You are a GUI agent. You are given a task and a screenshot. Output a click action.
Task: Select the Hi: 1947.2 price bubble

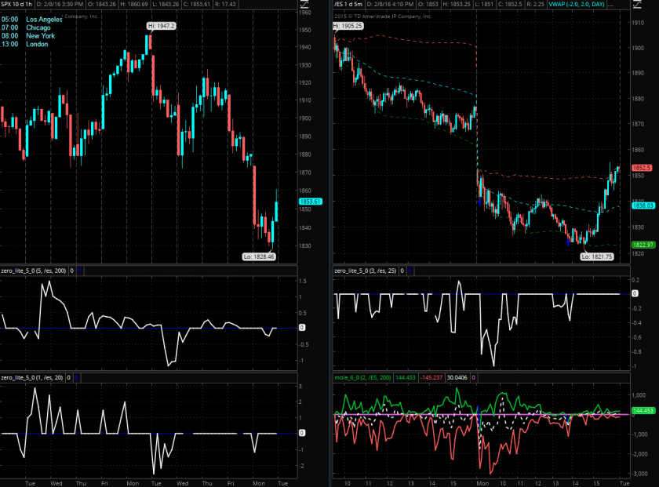click(162, 27)
